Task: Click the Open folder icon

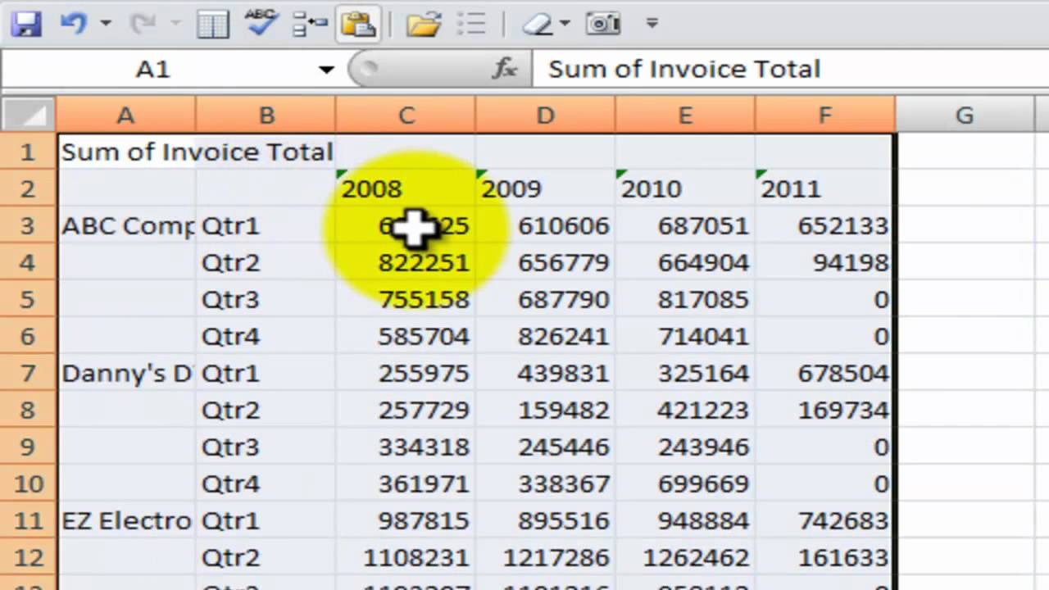Action: coord(423,24)
